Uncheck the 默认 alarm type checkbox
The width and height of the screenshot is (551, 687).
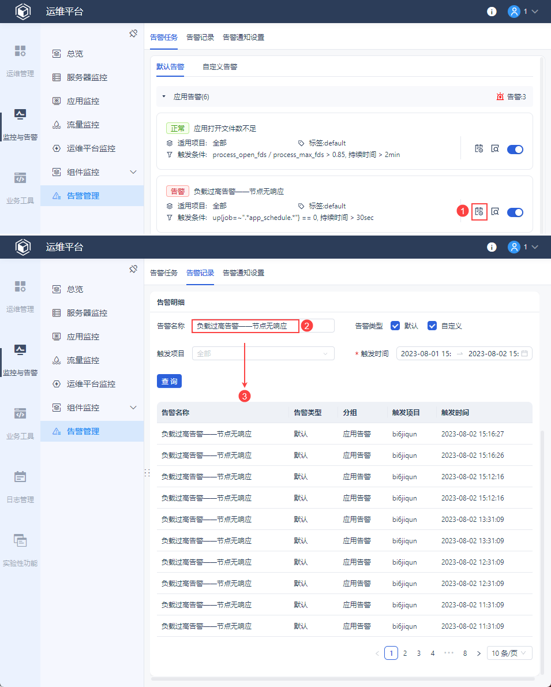395,326
